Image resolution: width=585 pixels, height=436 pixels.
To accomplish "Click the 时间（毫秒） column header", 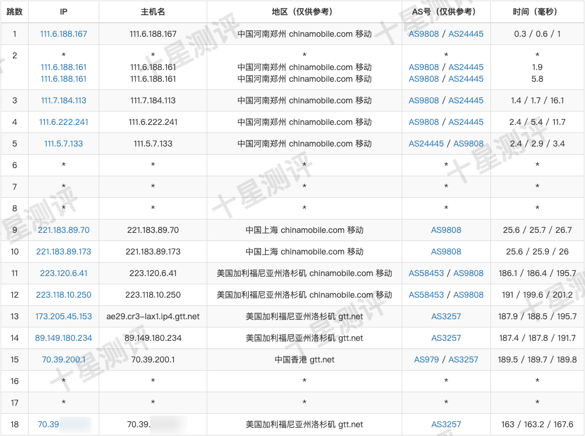I will (537, 12).
